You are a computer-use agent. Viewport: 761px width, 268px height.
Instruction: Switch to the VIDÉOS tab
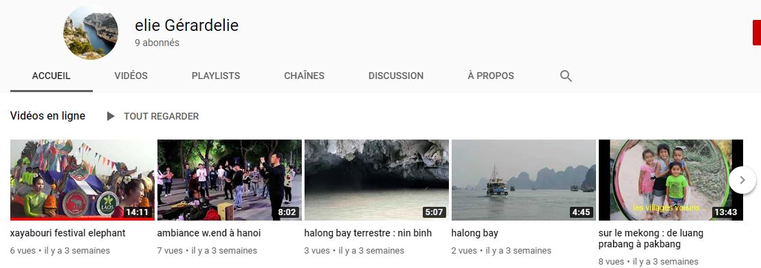click(131, 76)
